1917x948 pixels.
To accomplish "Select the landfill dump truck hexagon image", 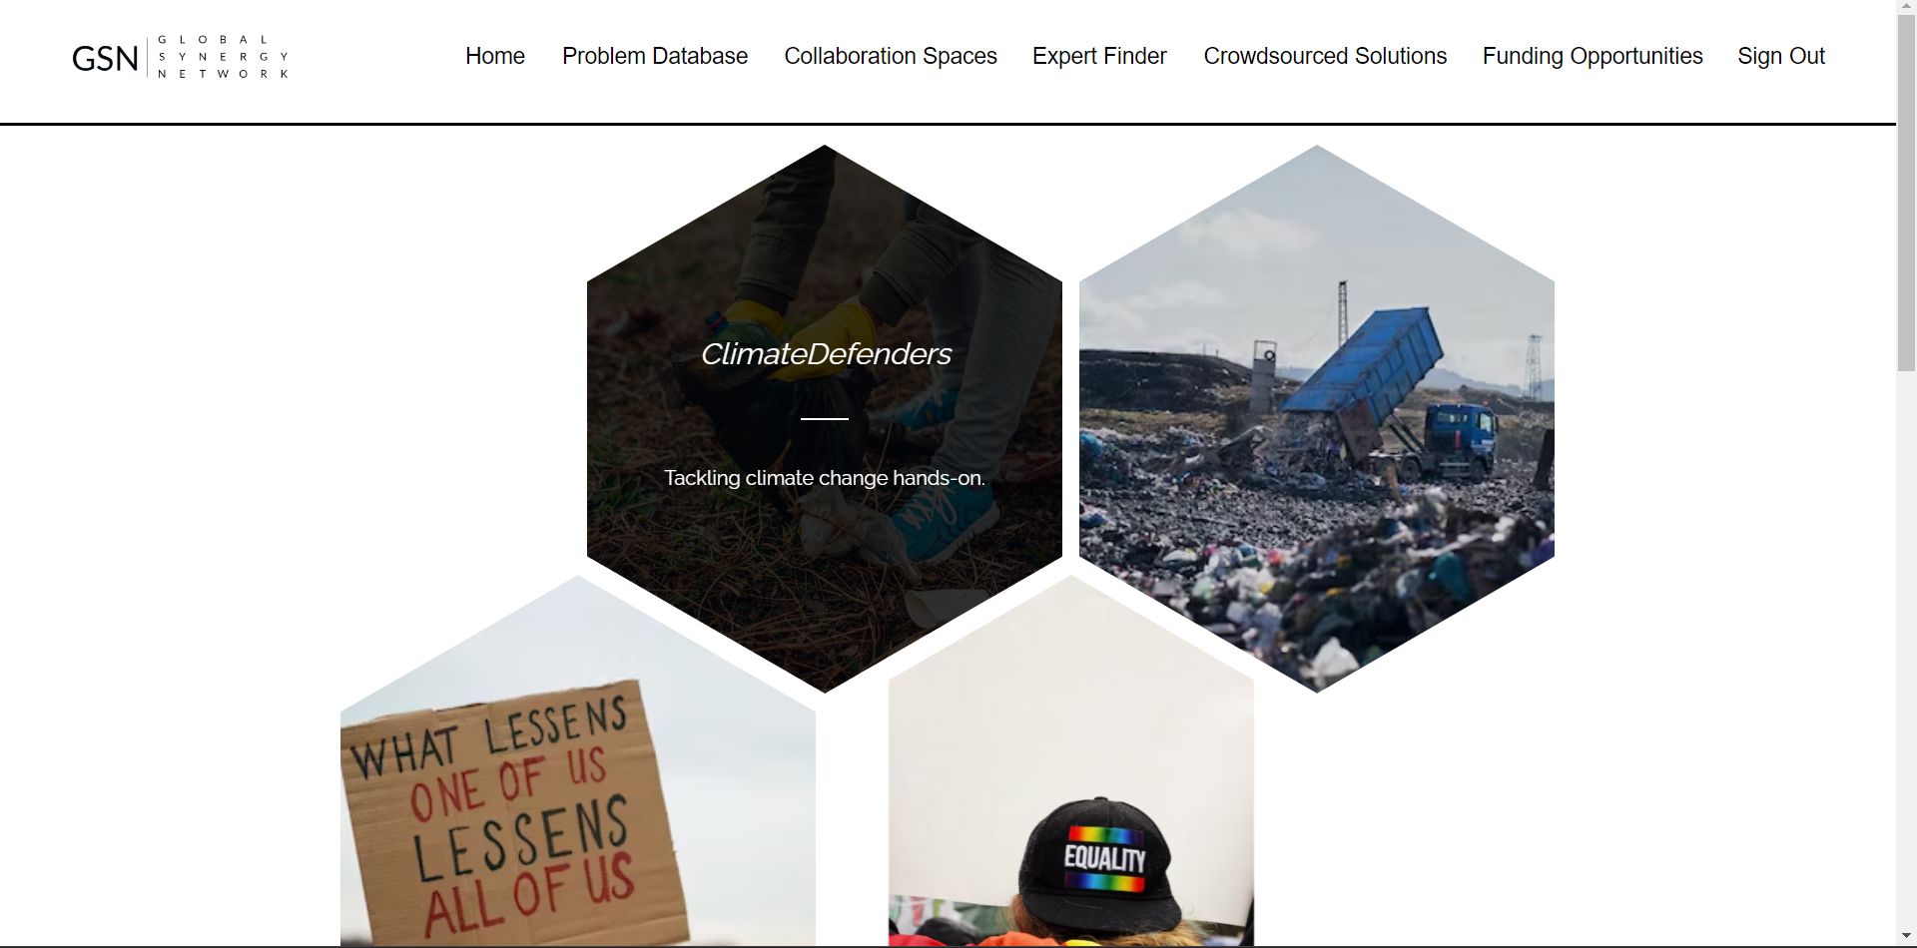I will [1317, 419].
